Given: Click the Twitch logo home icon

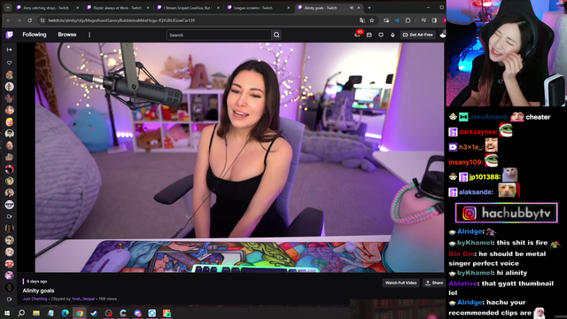Looking at the screenshot, I should [10, 35].
